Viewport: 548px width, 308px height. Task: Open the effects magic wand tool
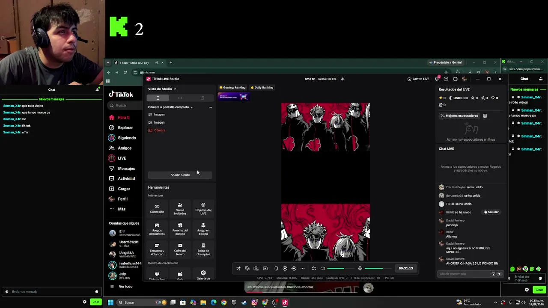(x=238, y=268)
